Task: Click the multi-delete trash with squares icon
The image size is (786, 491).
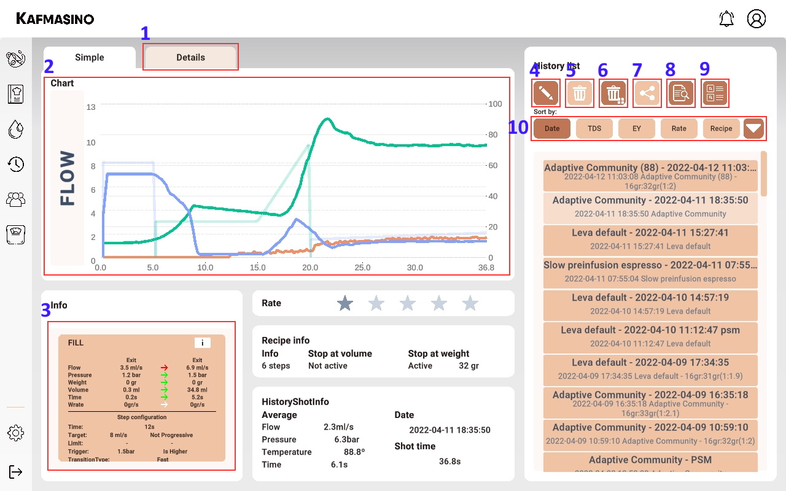Action: pyautogui.click(x=613, y=94)
